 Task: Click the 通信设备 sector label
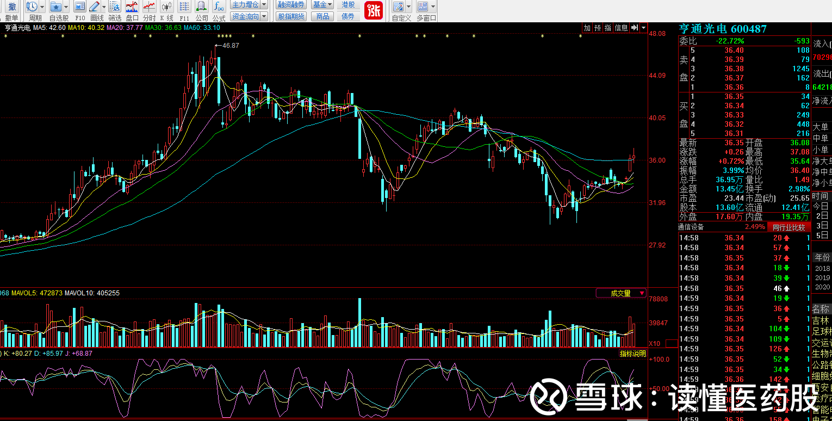pyautogui.click(x=691, y=227)
